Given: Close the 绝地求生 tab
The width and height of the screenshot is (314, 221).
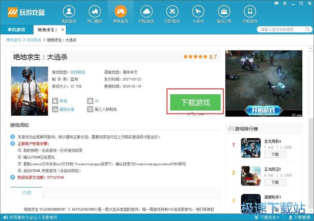Looking at the screenshot, I should (63, 30).
